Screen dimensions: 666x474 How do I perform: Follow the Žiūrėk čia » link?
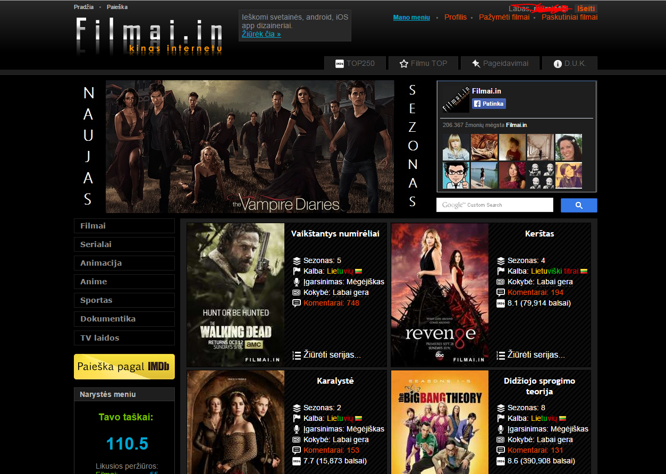pyautogui.click(x=262, y=34)
